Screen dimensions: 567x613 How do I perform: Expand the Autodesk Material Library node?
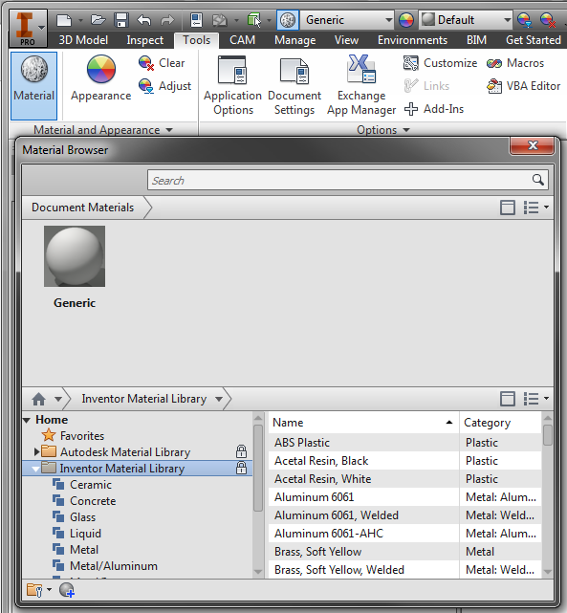36,452
